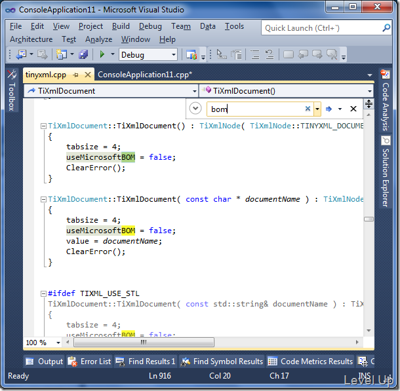400x391 pixels.
Task: Open the Navigate Backward history dropdown arrow
Action: coord(31,54)
